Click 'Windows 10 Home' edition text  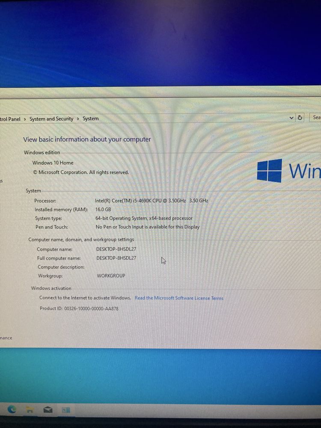point(53,163)
